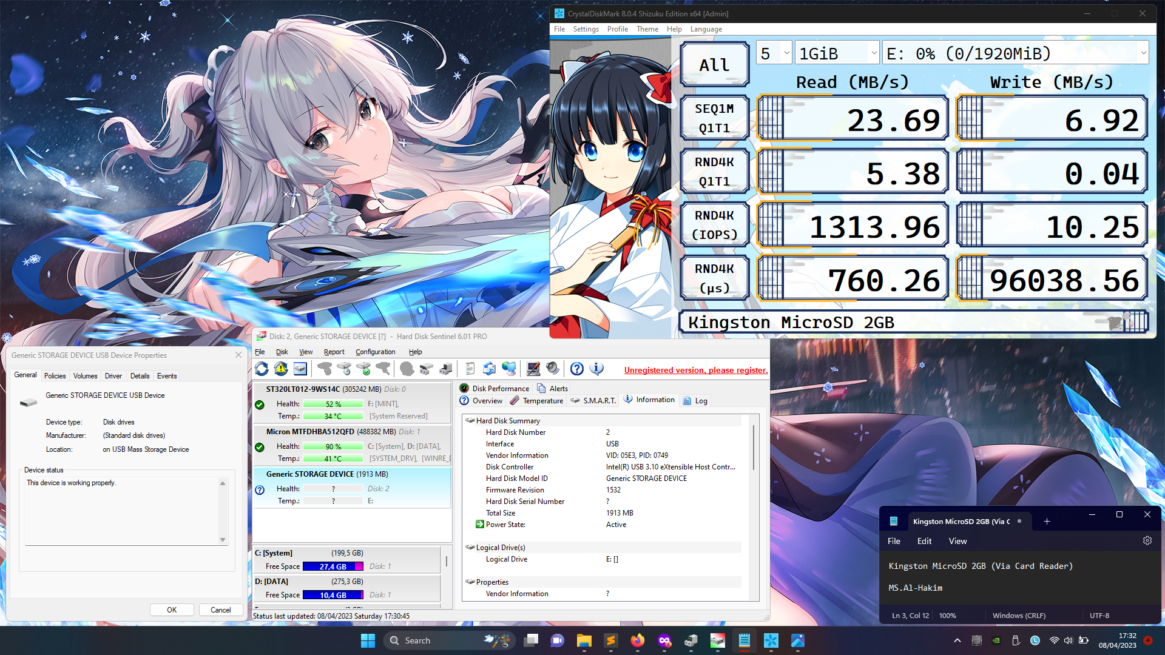
Task: Open the test size dropdown showing 1GiB
Action: (x=837, y=53)
